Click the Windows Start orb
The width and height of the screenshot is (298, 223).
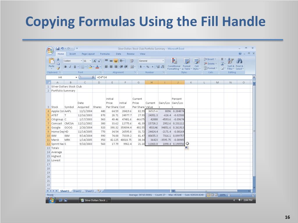point(52,200)
